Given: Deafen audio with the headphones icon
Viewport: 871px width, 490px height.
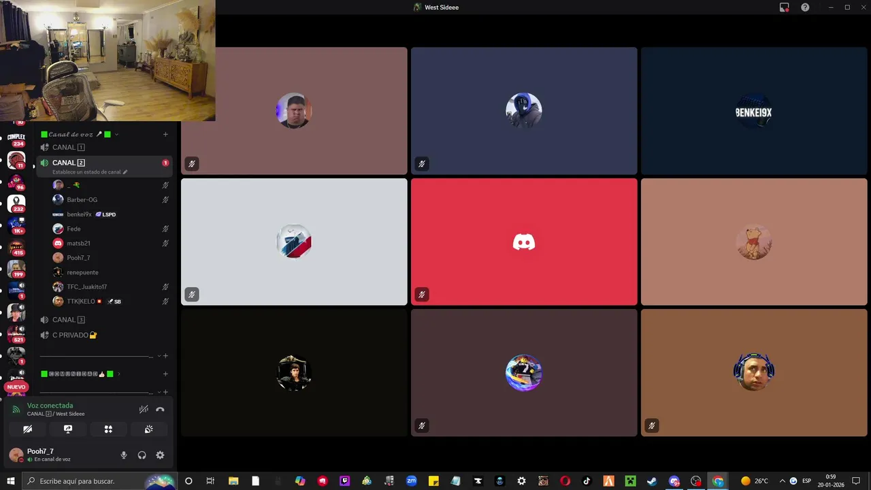Looking at the screenshot, I should tap(142, 455).
